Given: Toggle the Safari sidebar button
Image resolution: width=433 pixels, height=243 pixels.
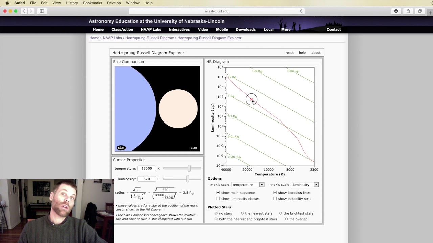Looking at the screenshot, I should coord(42,11).
